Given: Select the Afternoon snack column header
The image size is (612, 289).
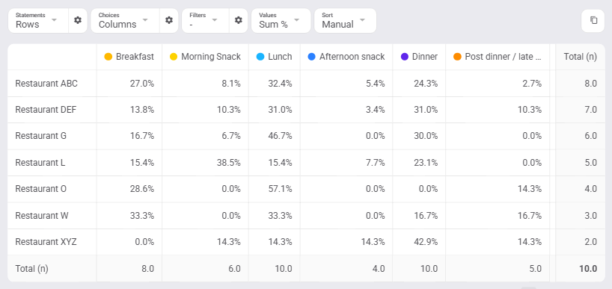Looking at the screenshot, I should [x=346, y=57].
